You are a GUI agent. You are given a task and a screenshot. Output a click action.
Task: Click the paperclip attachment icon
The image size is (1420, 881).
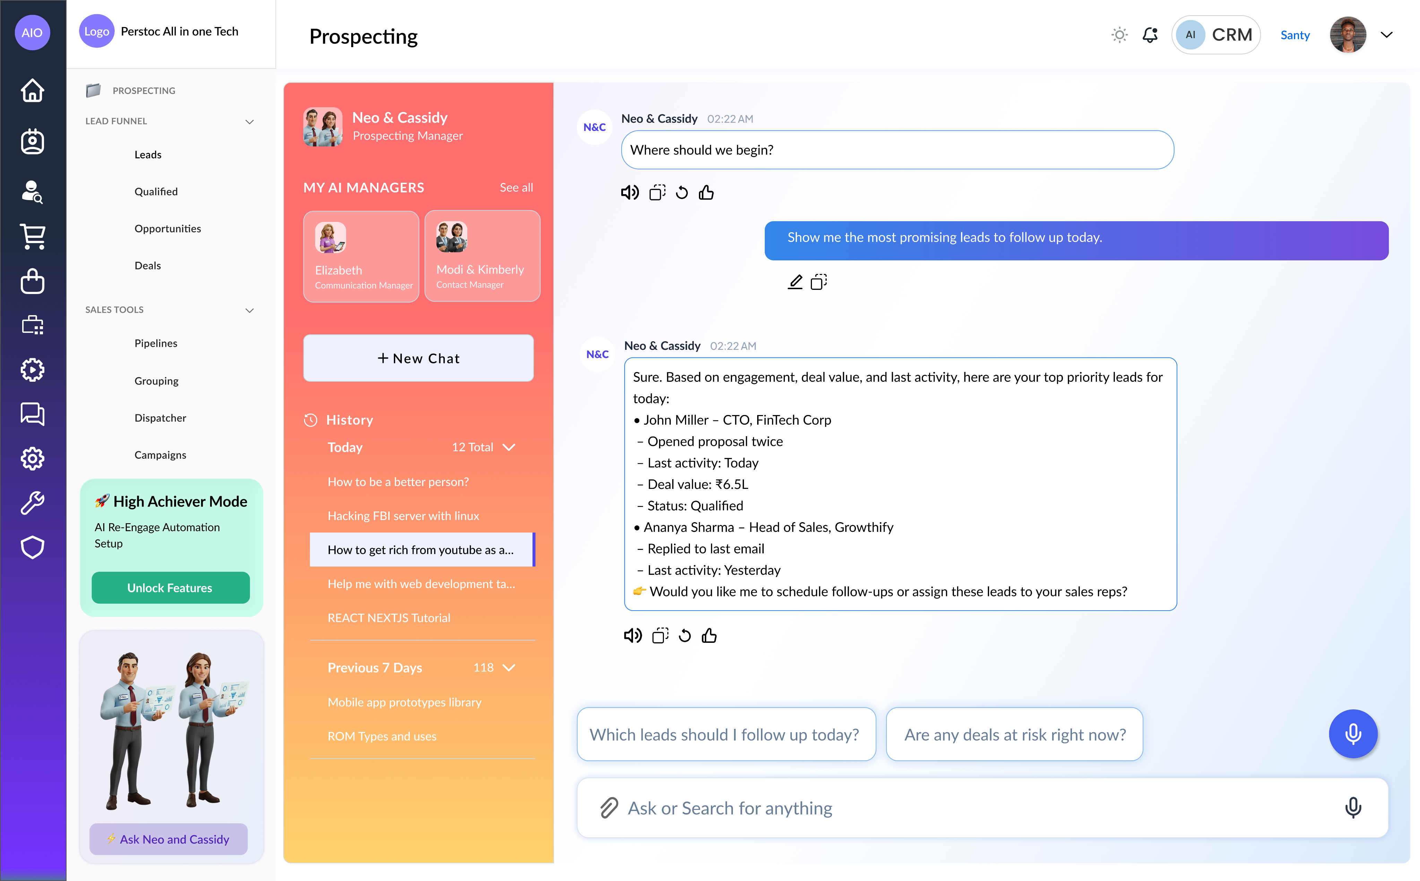click(x=609, y=808)
